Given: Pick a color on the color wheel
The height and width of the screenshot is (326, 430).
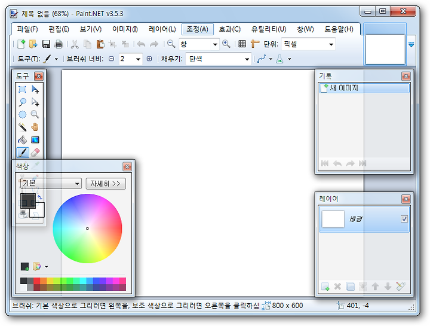Looking at the screenshot, I should (87, 228).
